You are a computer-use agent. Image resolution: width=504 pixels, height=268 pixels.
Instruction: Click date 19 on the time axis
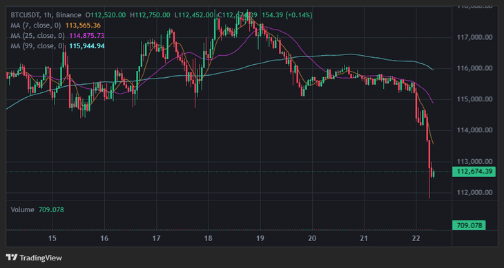260,238
